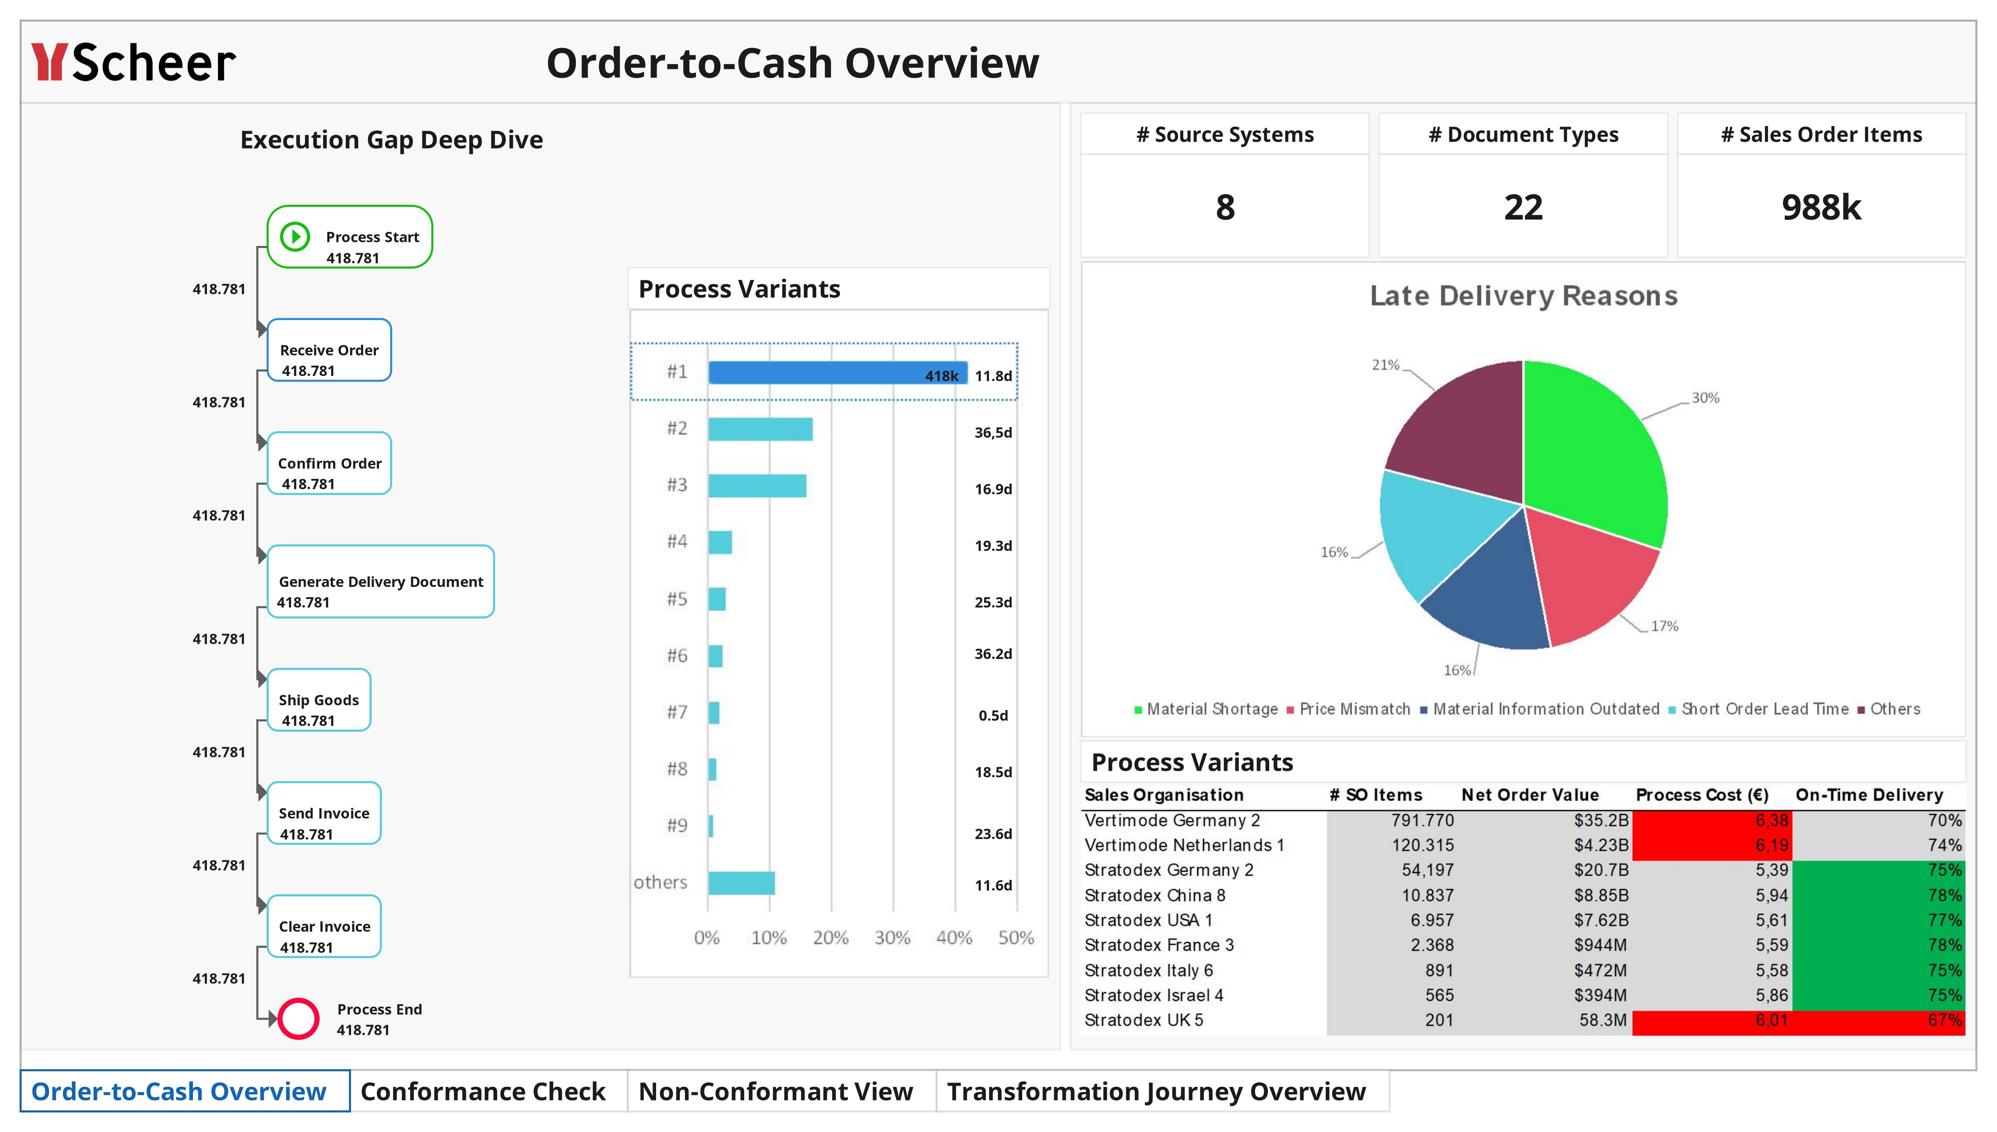The height and width of the screenshot is (1132, 1997).
Task: Click the 30% pie chart label
Action: click(x=1705, y=398)
